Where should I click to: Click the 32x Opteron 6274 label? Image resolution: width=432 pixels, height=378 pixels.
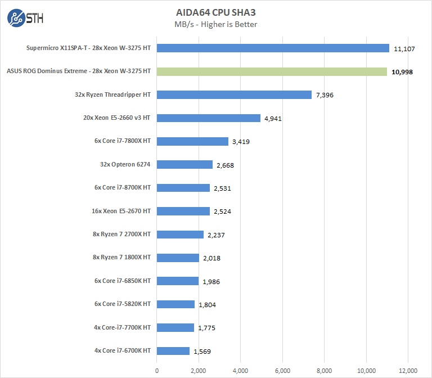[125, 164]
